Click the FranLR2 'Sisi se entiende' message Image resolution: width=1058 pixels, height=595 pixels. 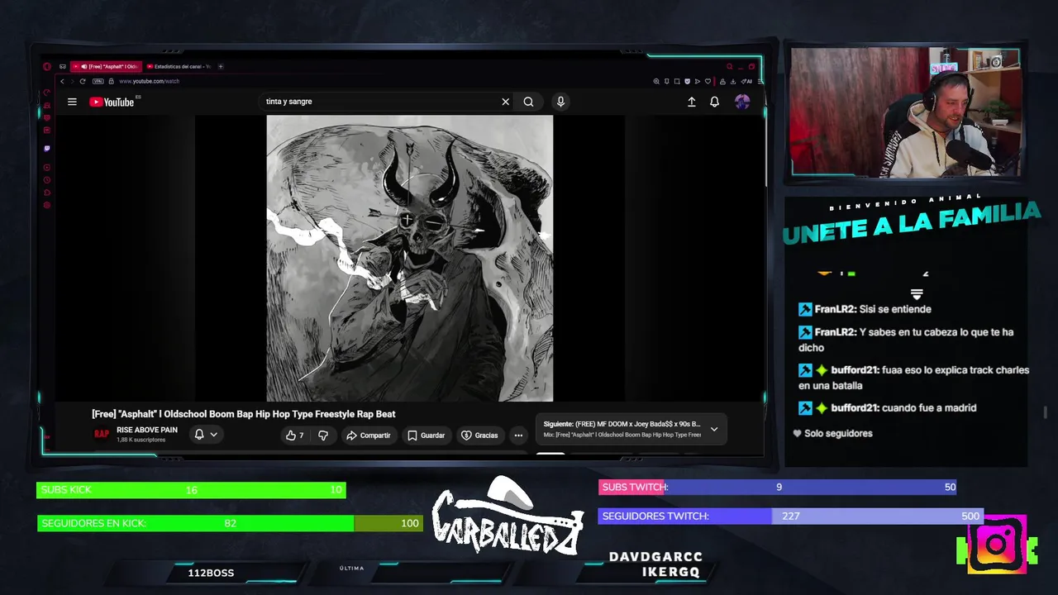tap(865, 309)
